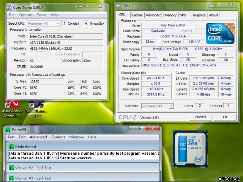Select the Main thread window title bar
Screen dimensions: 243x182
tap(83, 146)
